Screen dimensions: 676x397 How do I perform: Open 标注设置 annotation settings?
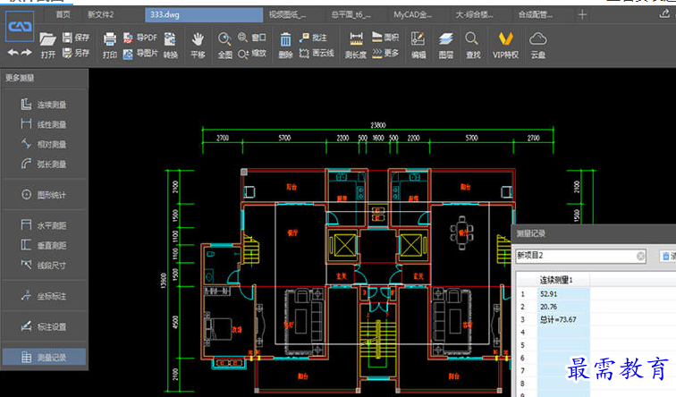pos(44,326)
